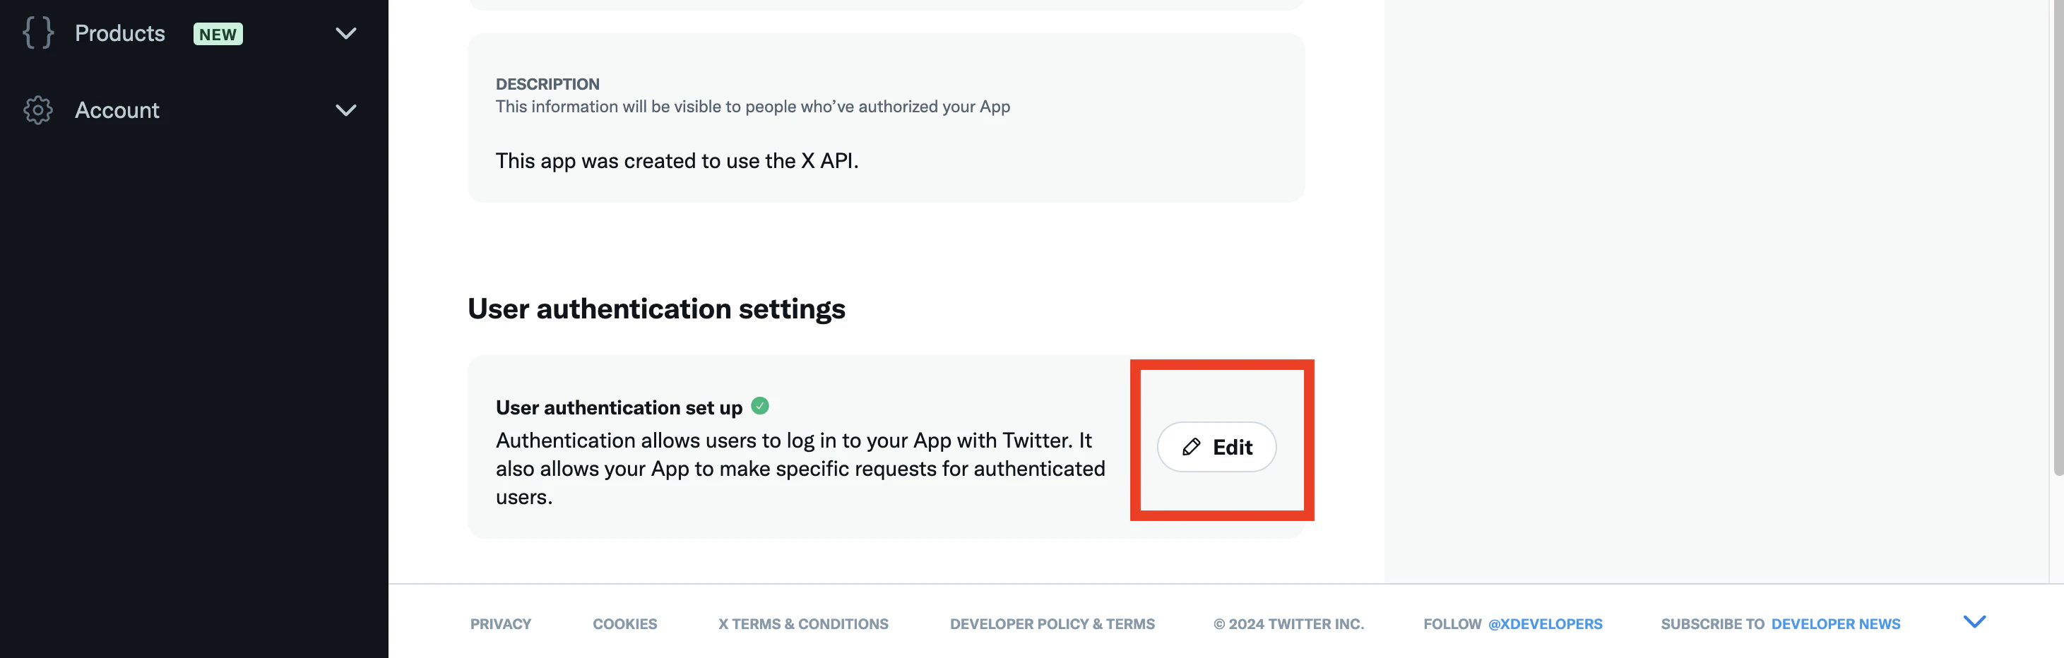
Task: Click the NEW badge next to Products
Action: click(x=218, y=34)
